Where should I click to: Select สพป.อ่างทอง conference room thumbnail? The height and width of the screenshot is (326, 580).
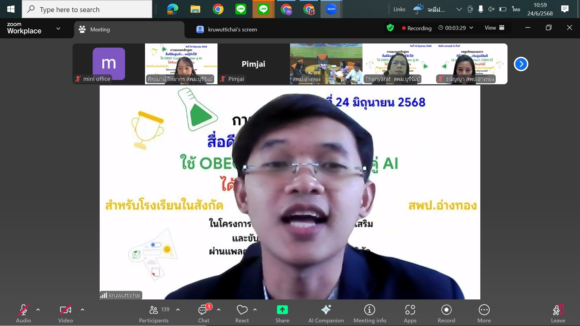click(x=326, y=64)
